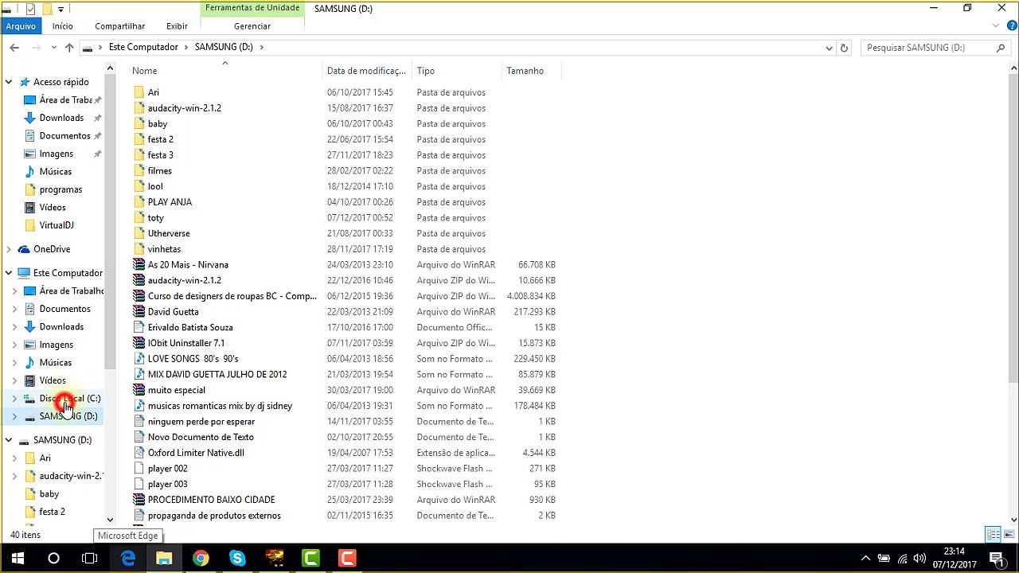This screenshot has width=1019, height=573.
Task: Open the address bar history dropdown
Action: coord(830,48)
